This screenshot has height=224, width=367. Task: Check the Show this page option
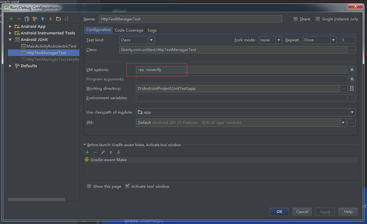[x=89, y=186]
